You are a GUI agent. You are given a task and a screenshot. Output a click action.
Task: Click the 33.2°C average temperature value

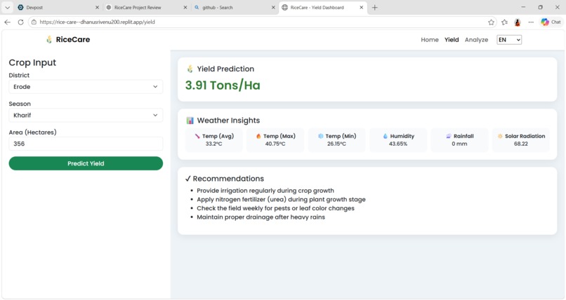(213, 144)
